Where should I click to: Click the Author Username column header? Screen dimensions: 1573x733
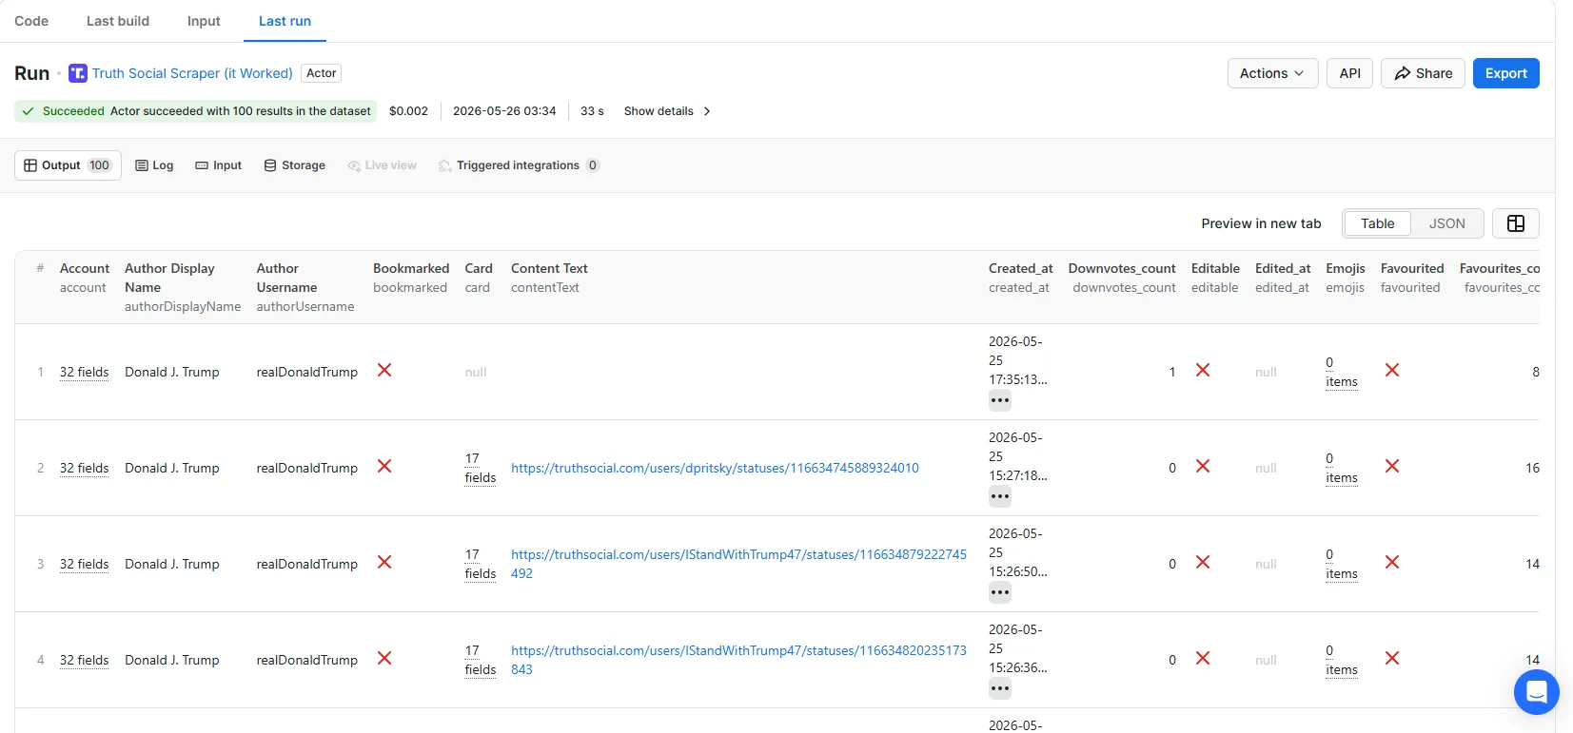click(286, 278)
